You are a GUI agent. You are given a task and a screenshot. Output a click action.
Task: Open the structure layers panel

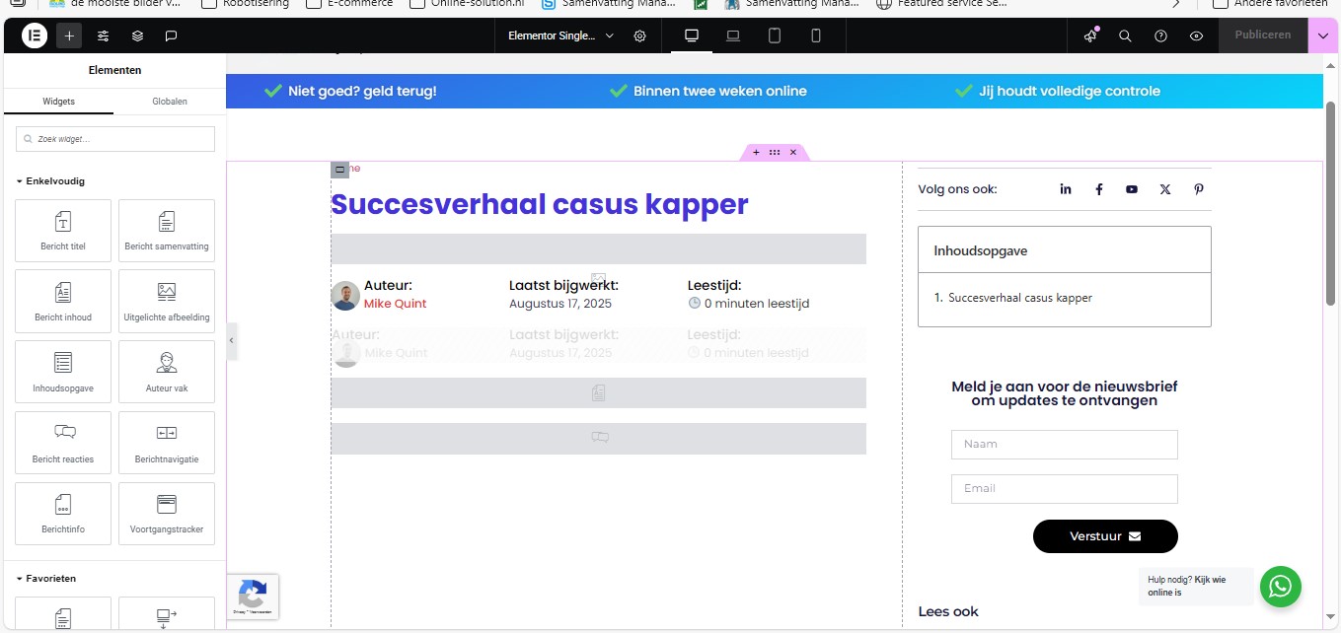tap(137, 35)
